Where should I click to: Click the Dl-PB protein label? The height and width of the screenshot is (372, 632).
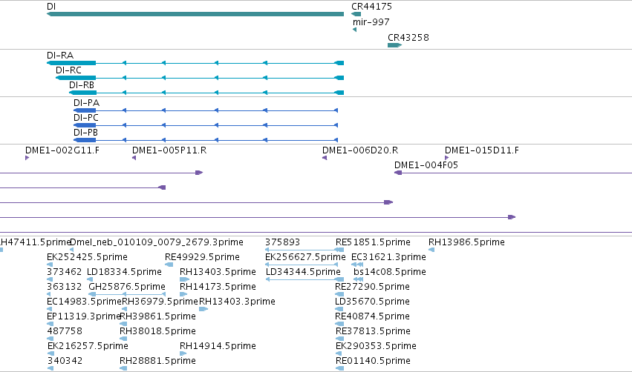click(85, 133)
